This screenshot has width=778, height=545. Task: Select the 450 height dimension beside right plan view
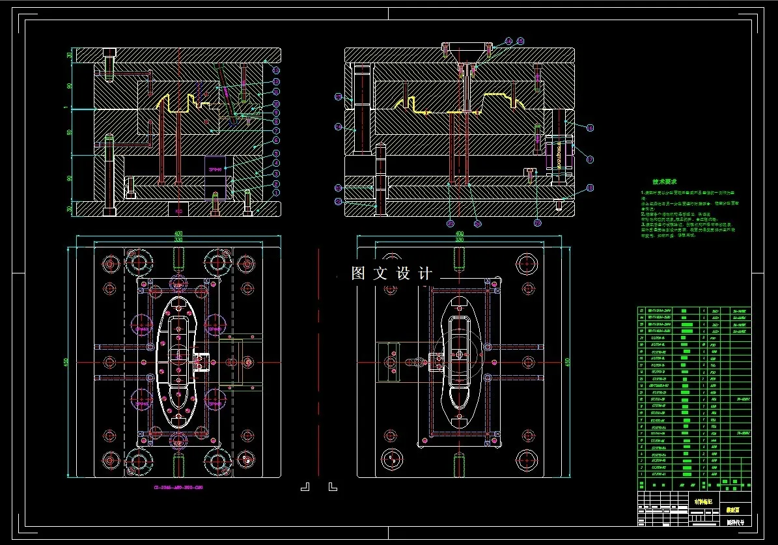coord(568,362)
